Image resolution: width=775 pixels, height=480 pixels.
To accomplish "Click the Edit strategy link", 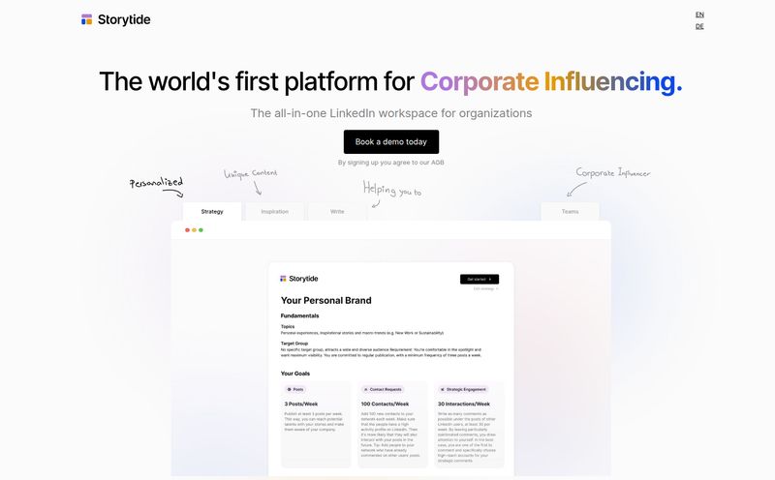I will click(x=486, y=289).
